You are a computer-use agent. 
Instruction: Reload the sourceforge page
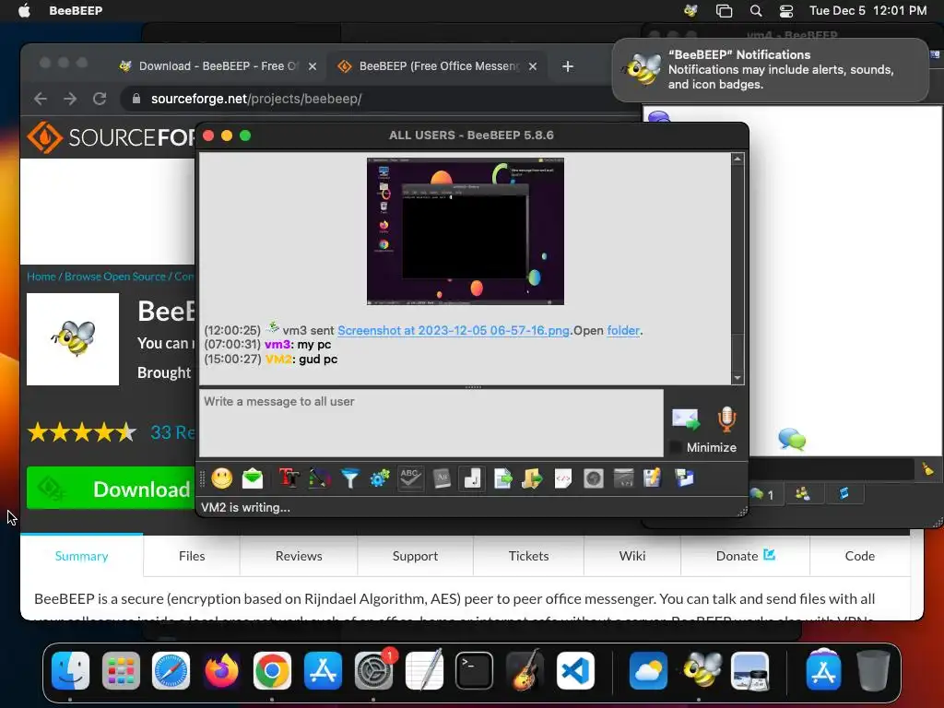pos(100,99)
